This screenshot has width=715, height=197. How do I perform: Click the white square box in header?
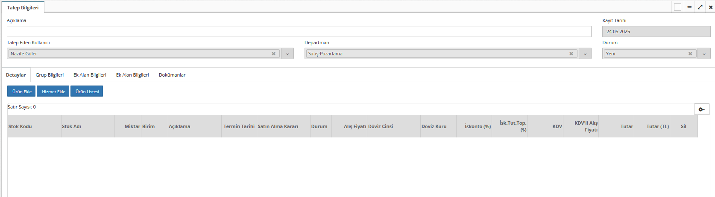(x=678, y=7)
